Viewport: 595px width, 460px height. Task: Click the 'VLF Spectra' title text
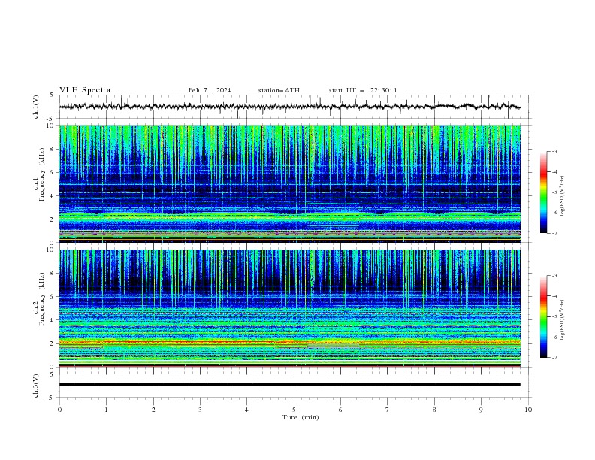85,90
